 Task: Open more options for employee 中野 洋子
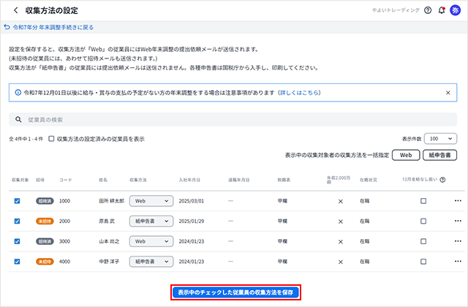pyautogui.click(x=458, y=260)
